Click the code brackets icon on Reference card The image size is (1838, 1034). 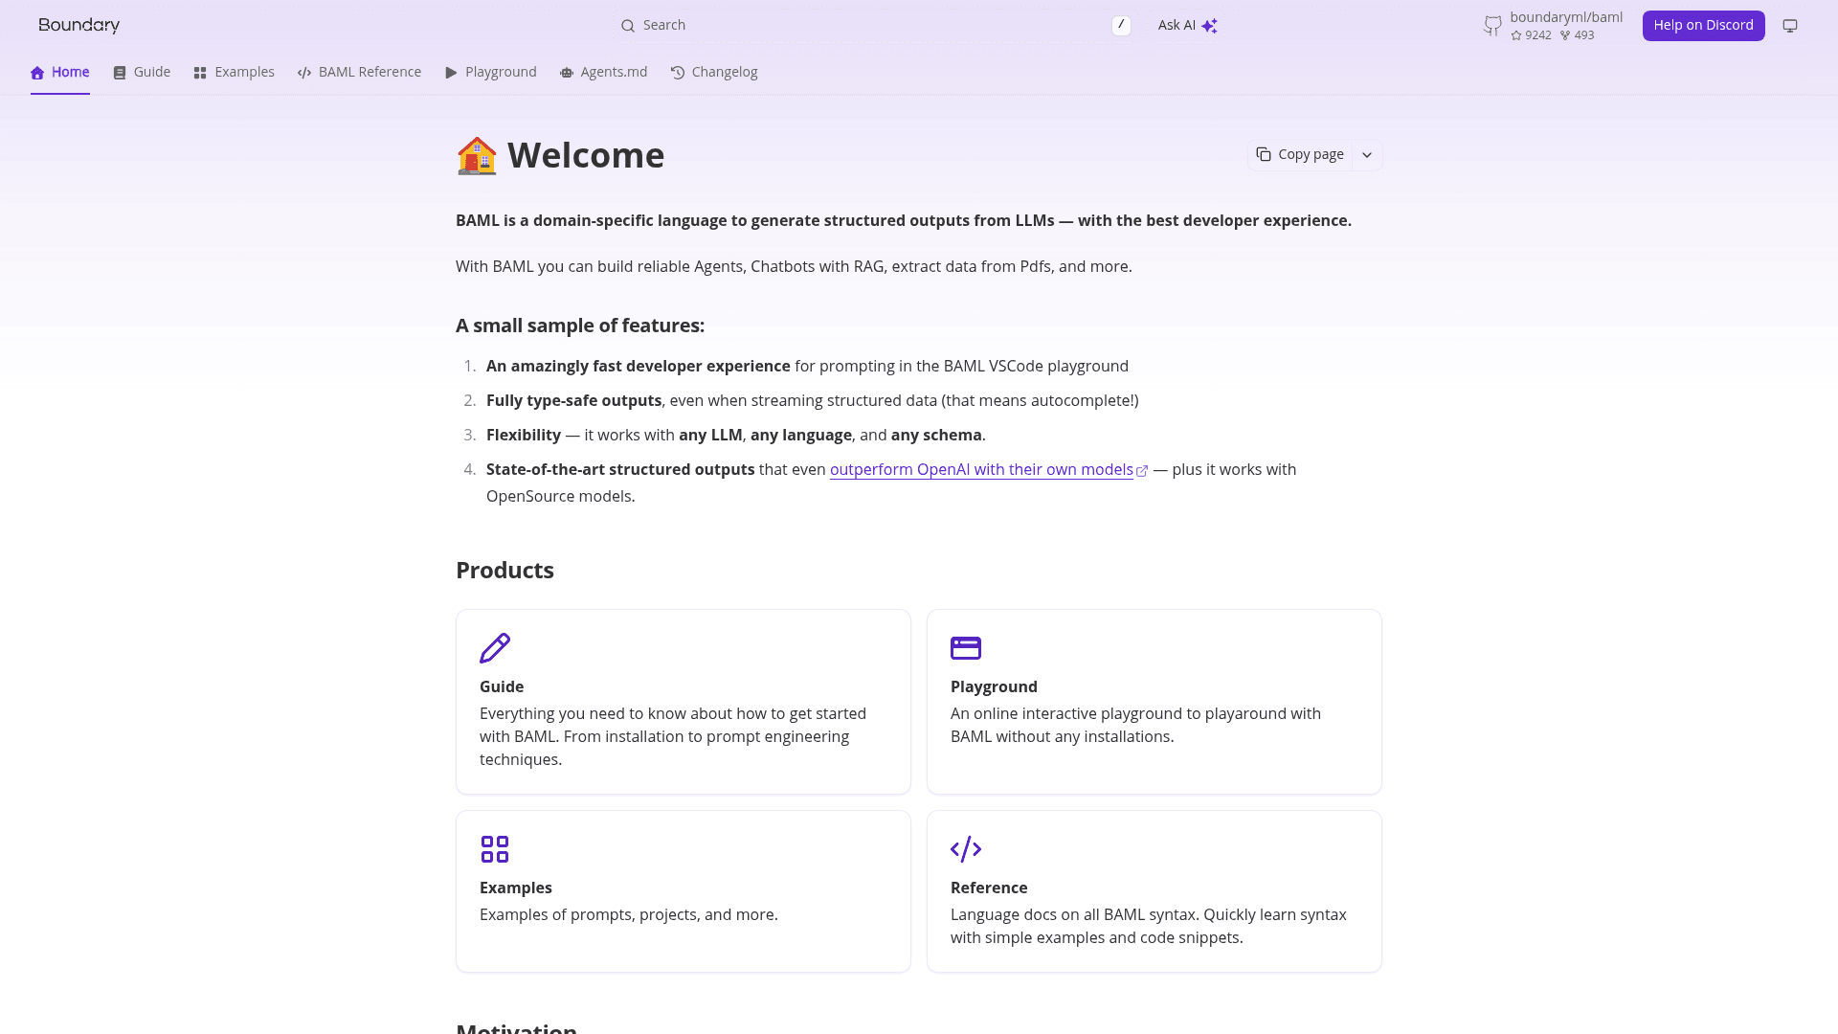[x=966, y=849]
